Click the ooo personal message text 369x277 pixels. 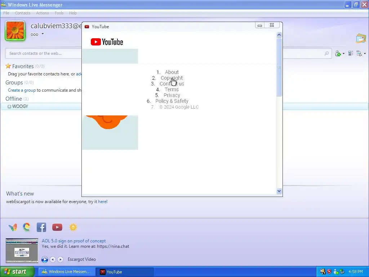(34, 34)
